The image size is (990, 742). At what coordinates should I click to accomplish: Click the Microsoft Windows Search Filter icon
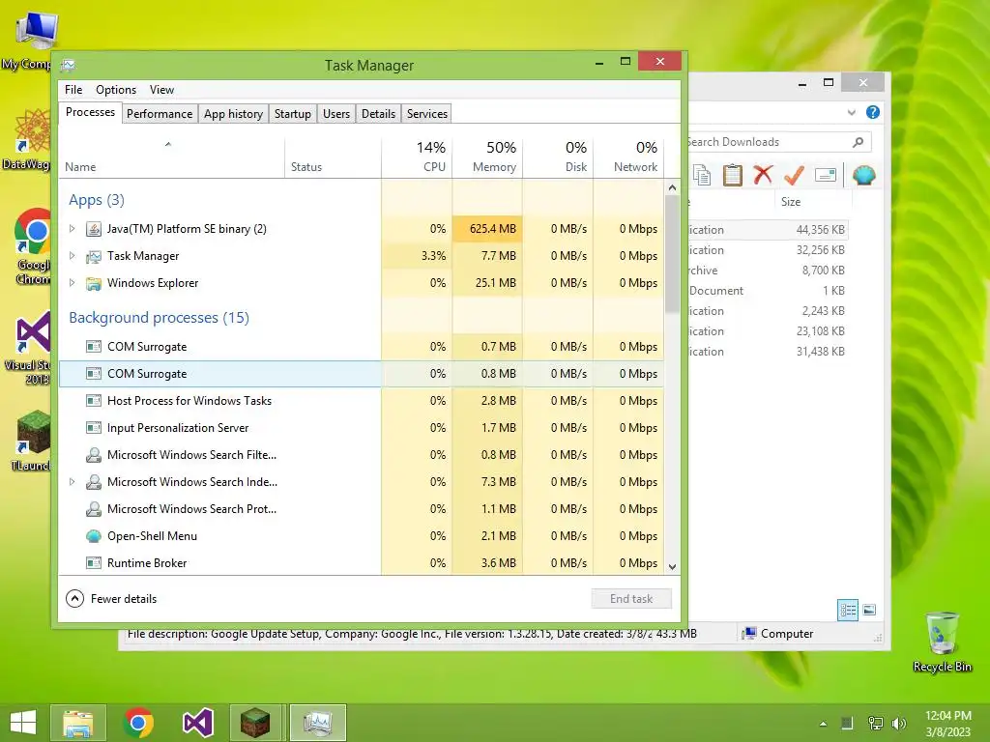pyautogui.click(x=94, y=455)
